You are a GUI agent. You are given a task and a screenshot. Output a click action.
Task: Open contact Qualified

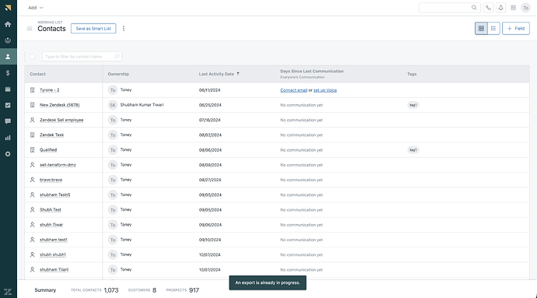pyautogui.click(x=48, y=149)
